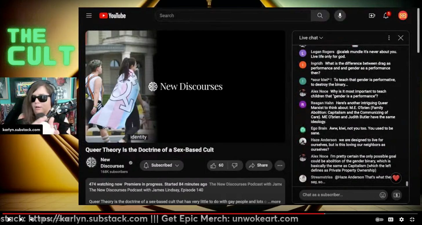Open the Create video camera icon
Viewport: 422px width, 225px height.
coord(372,16)
